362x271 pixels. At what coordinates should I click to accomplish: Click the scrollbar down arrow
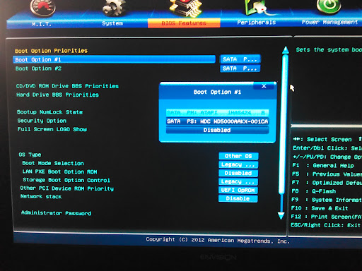[x=281, y=215]
